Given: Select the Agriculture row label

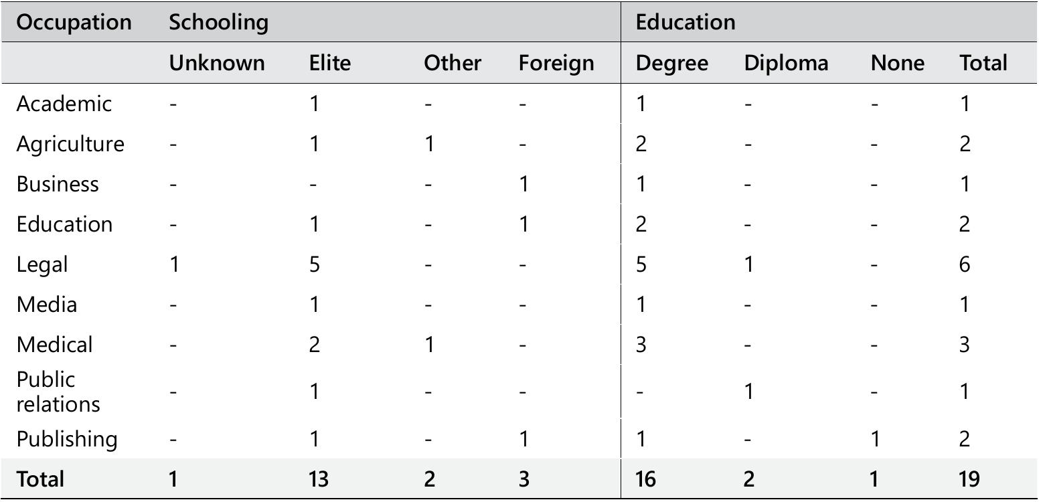Looking at the screenshot, I should pyautogui.click(x=70, y=144).
